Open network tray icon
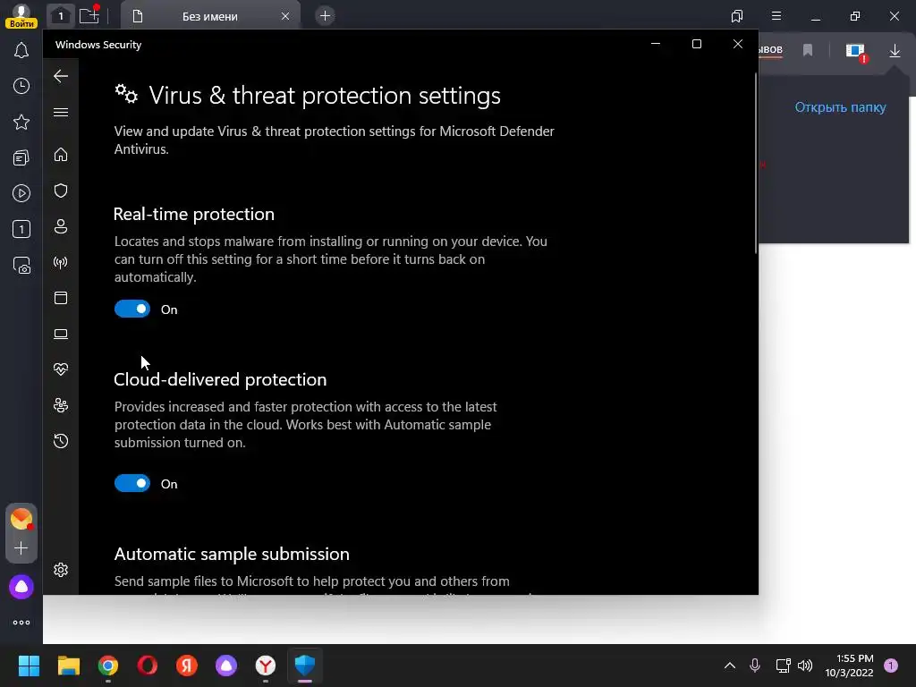916x687 pixels. coord(783,666)
